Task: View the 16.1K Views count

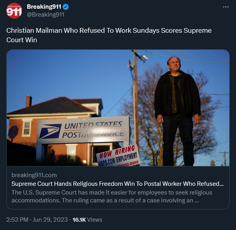Action: 87,220
